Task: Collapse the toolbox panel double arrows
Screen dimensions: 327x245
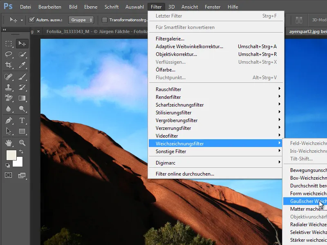Action: click(x=4, y=30)
